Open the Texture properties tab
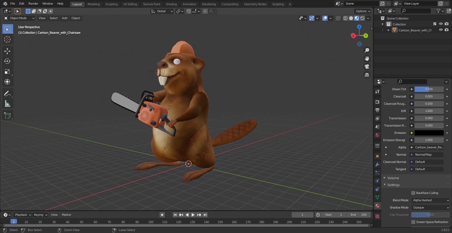This screenshot has height=233, width=452. 377,216
